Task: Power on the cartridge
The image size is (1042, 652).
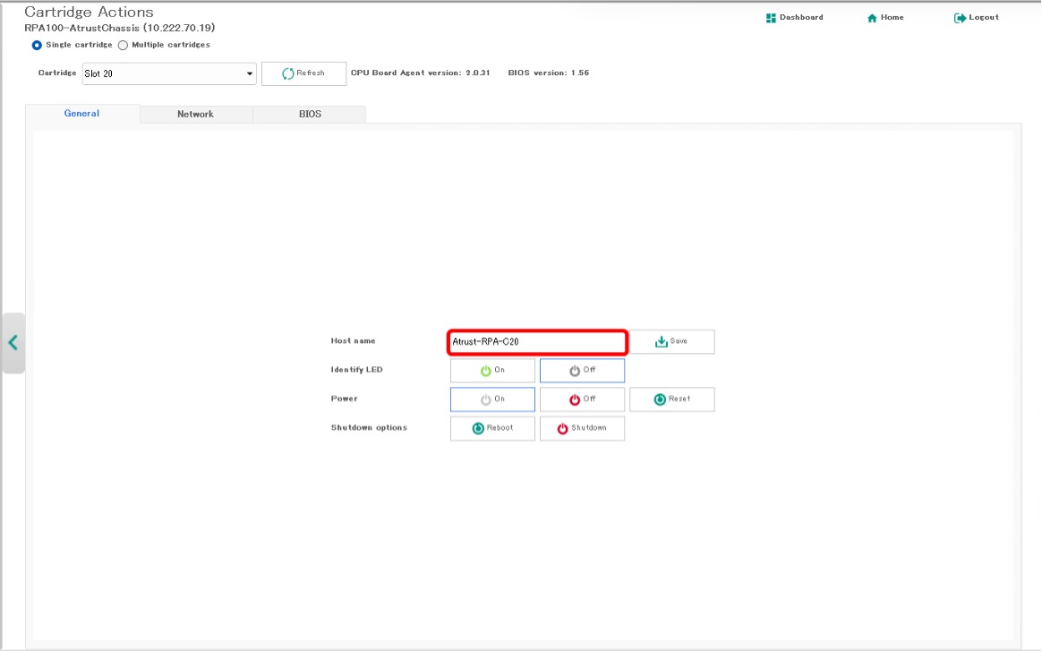Action: pos(492,399)
